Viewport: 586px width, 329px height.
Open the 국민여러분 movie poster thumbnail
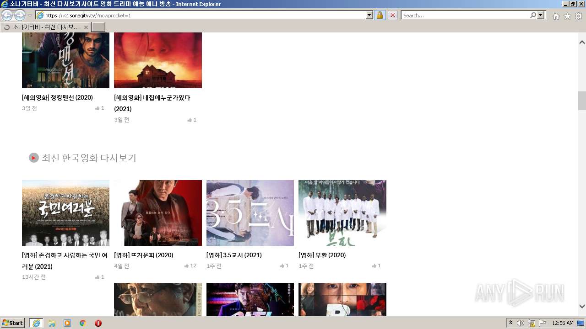click(65, 213)
